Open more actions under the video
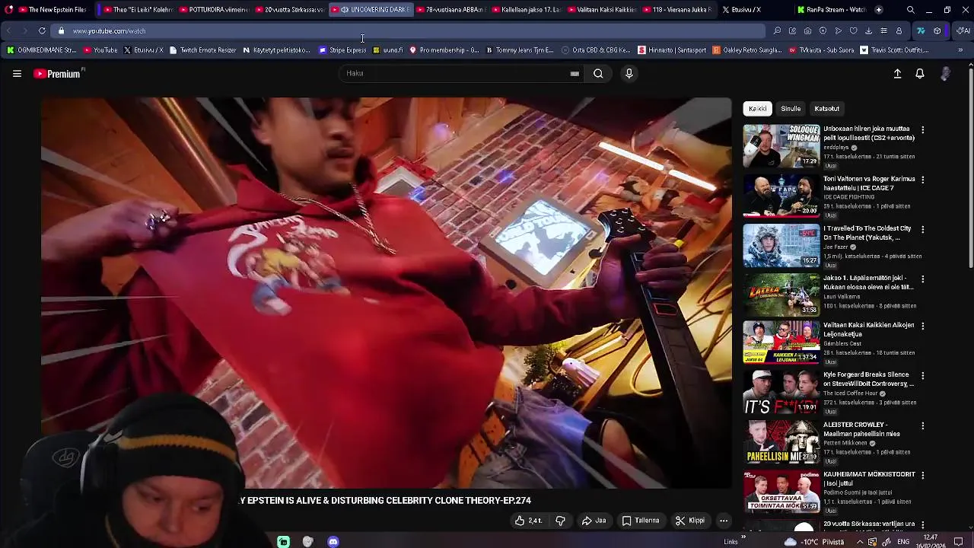Image resolution: width=974 pixels, height=548 pixels. point(724,521)
